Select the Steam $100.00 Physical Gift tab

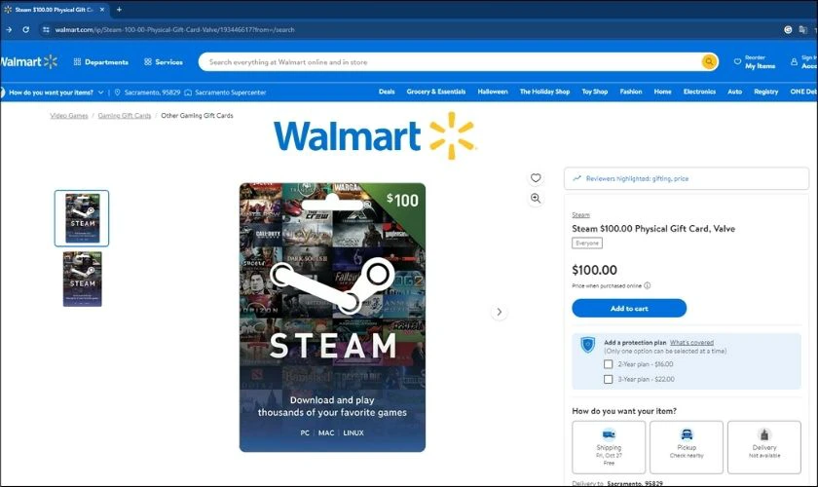54,10
